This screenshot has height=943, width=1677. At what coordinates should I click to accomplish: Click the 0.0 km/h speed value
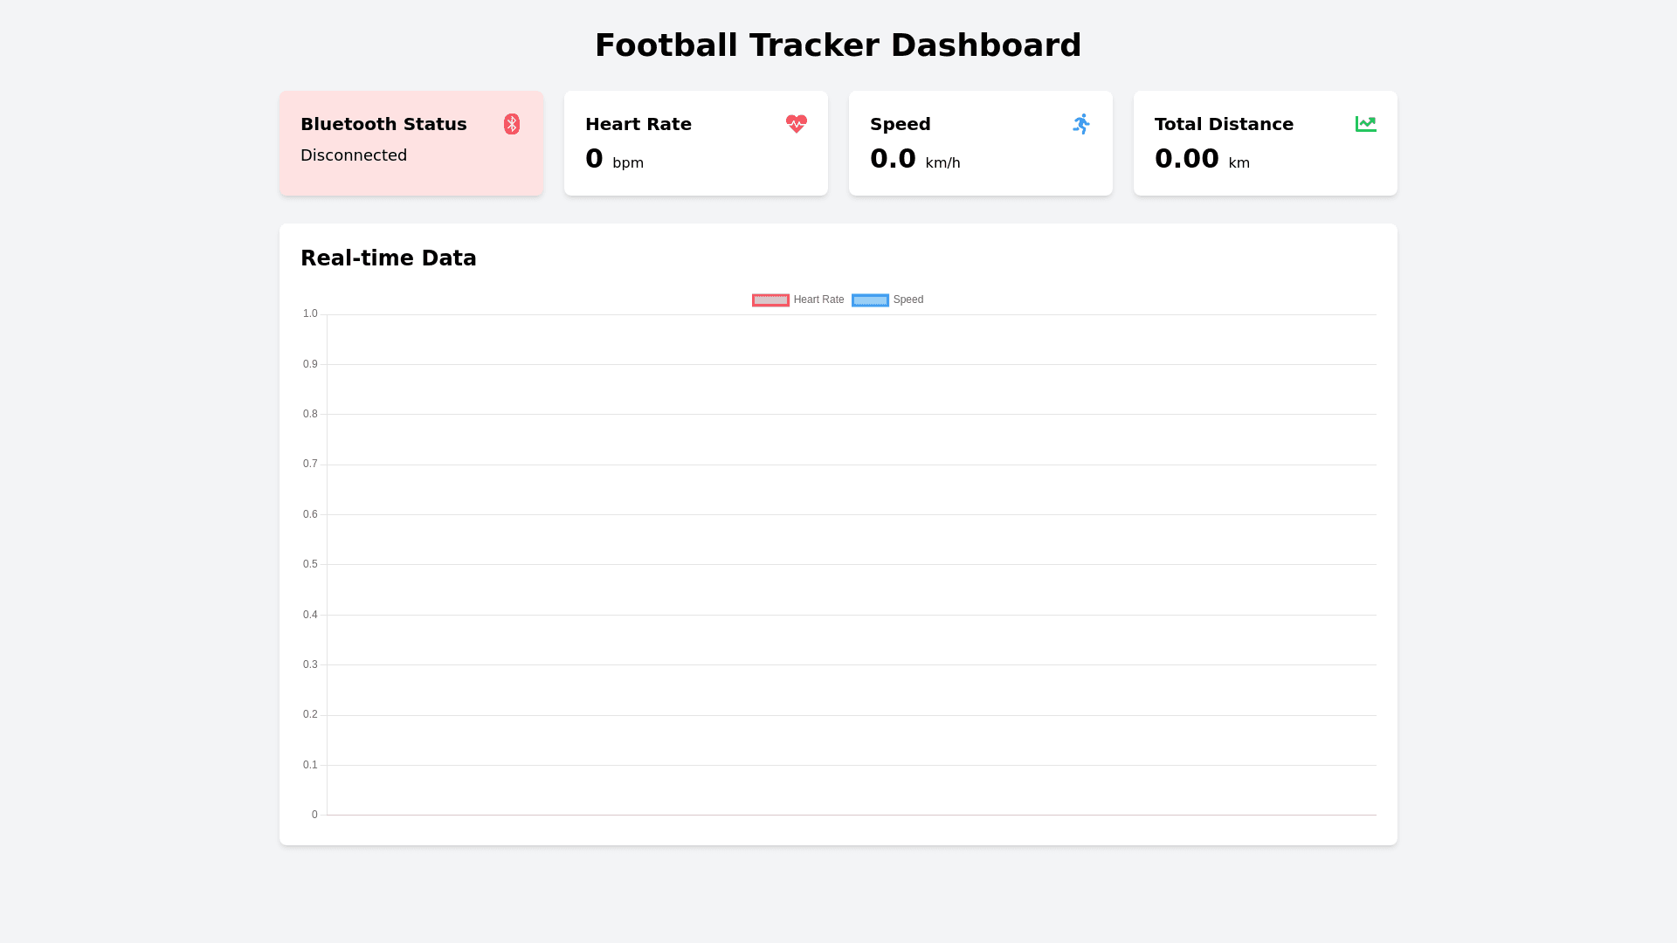pos(893,159)
